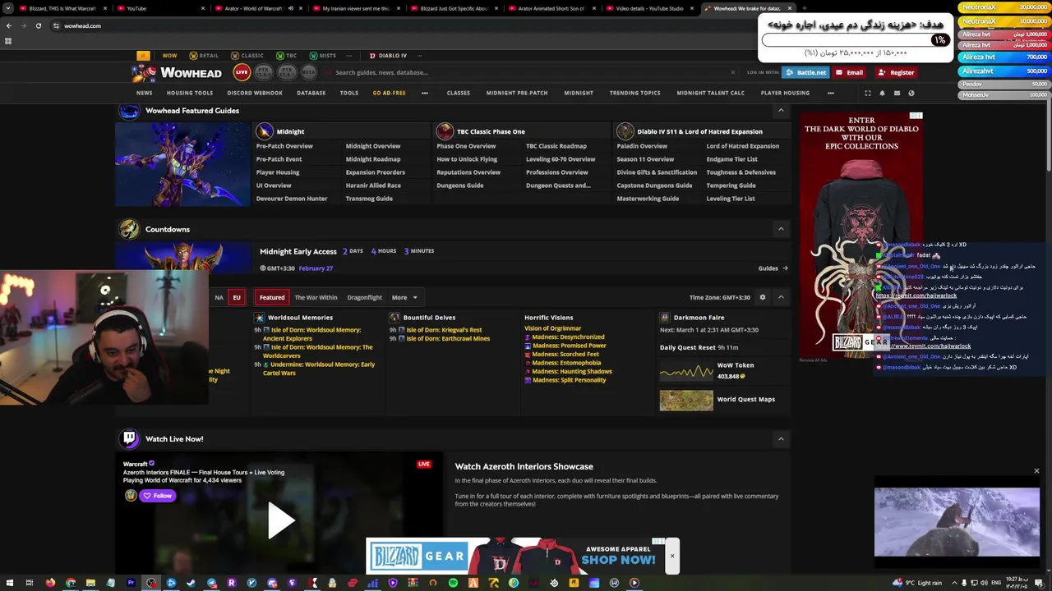
Task: Click the Email login button
Action: click(x=849, y=72)
